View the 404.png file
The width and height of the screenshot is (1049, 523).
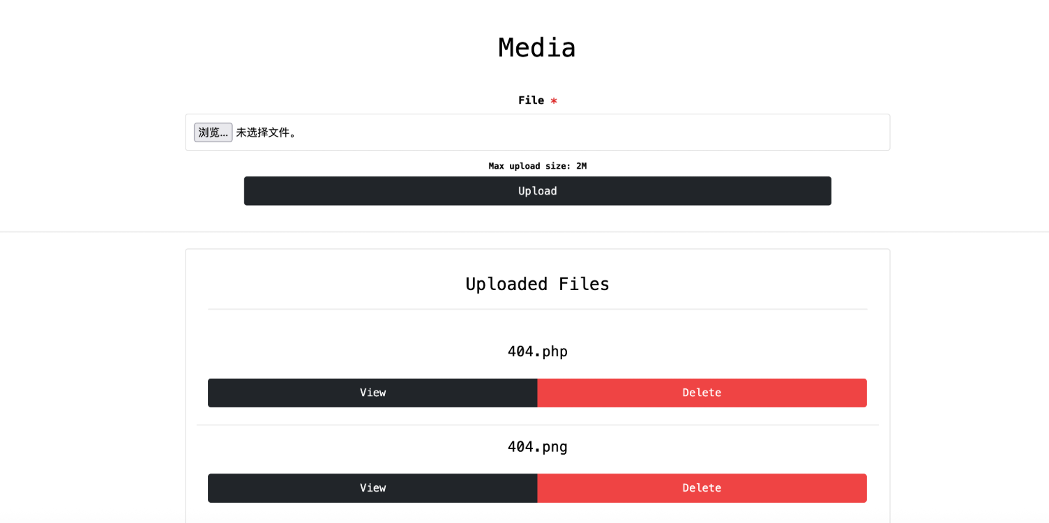372,488
